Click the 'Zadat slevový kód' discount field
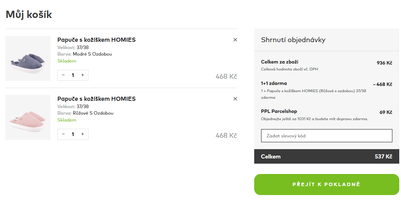401x203 pixels. coord(326,136)
